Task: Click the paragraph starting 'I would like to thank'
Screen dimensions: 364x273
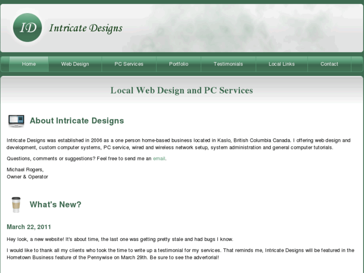Action: click(x=180, y=254)
